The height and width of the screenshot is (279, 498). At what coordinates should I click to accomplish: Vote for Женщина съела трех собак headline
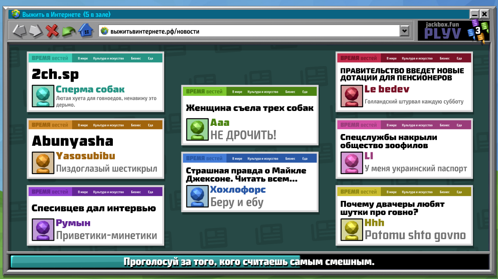point(250,108)
